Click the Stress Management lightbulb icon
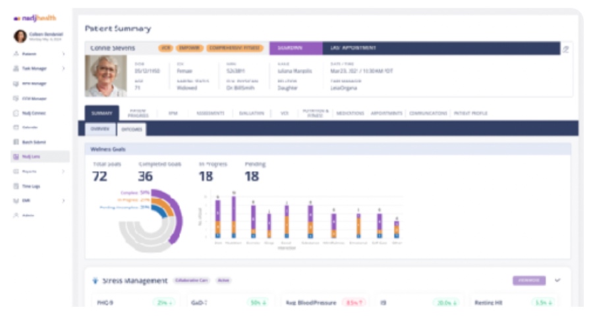The image size is (593, 316). pos(96,280)
